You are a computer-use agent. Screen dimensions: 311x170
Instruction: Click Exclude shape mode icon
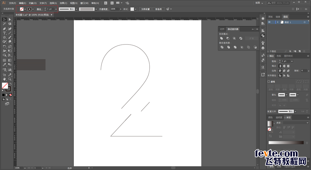[x=241, y=38]
